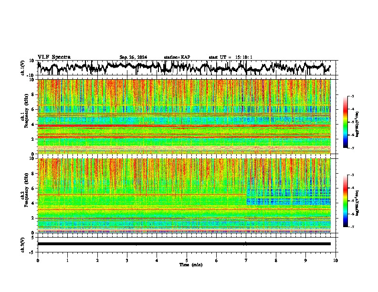
Task: Click the "7" tick on the Time axis
Action: coord(246,261)
